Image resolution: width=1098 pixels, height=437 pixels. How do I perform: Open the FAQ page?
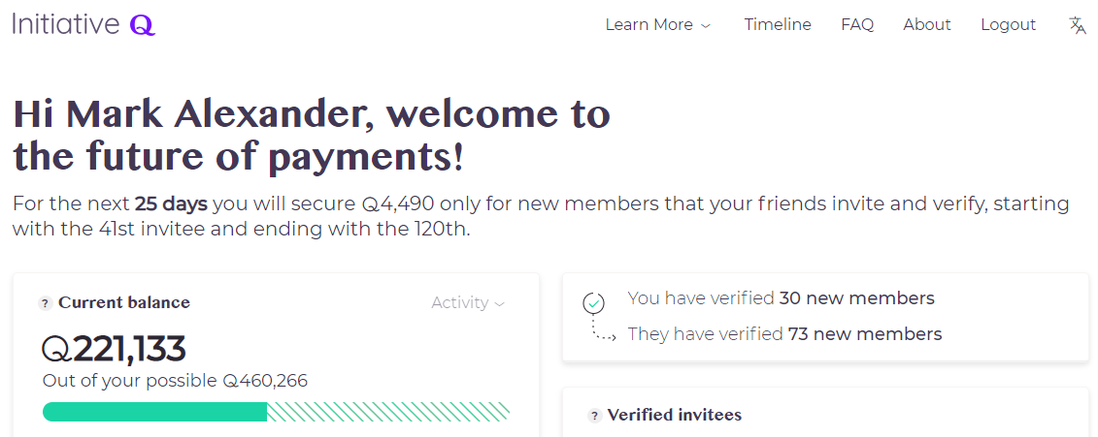pos(857,25)
